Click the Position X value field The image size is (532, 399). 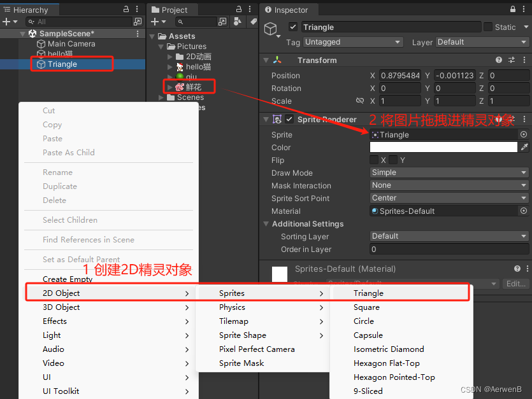point(399,75)
